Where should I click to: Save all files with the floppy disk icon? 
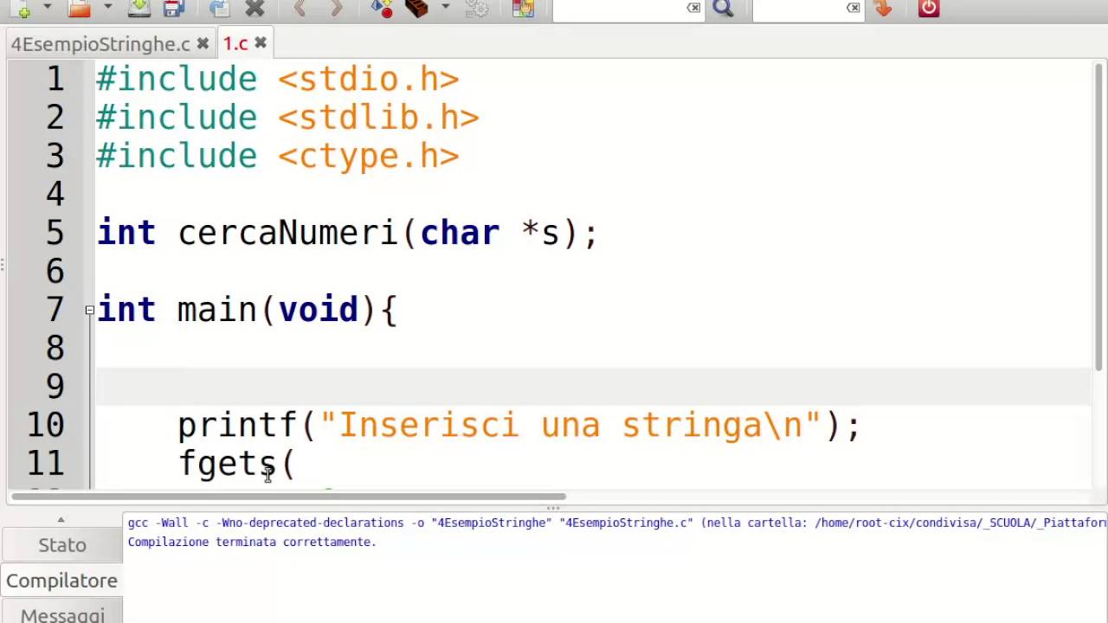(174, 8)
